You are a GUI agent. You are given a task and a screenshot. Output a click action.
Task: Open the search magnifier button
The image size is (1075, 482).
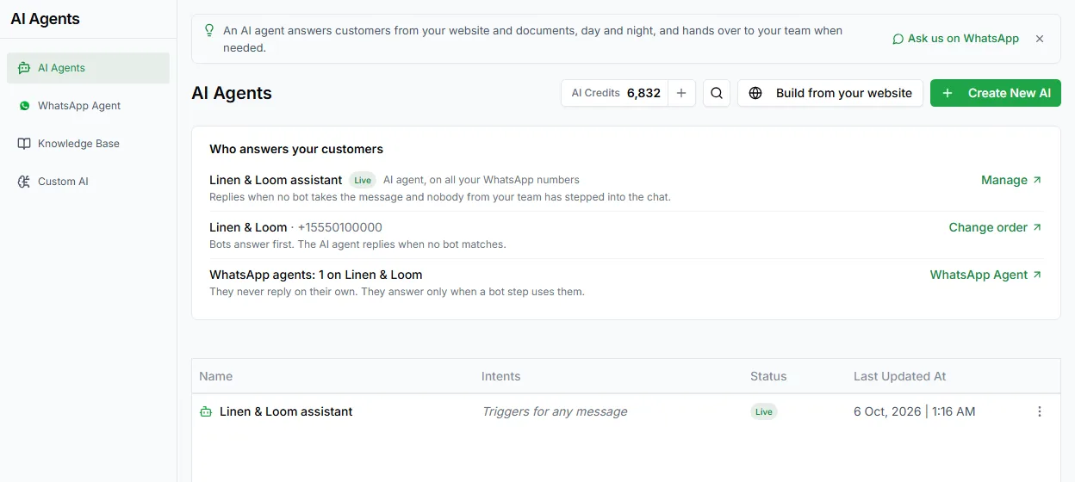717,93
